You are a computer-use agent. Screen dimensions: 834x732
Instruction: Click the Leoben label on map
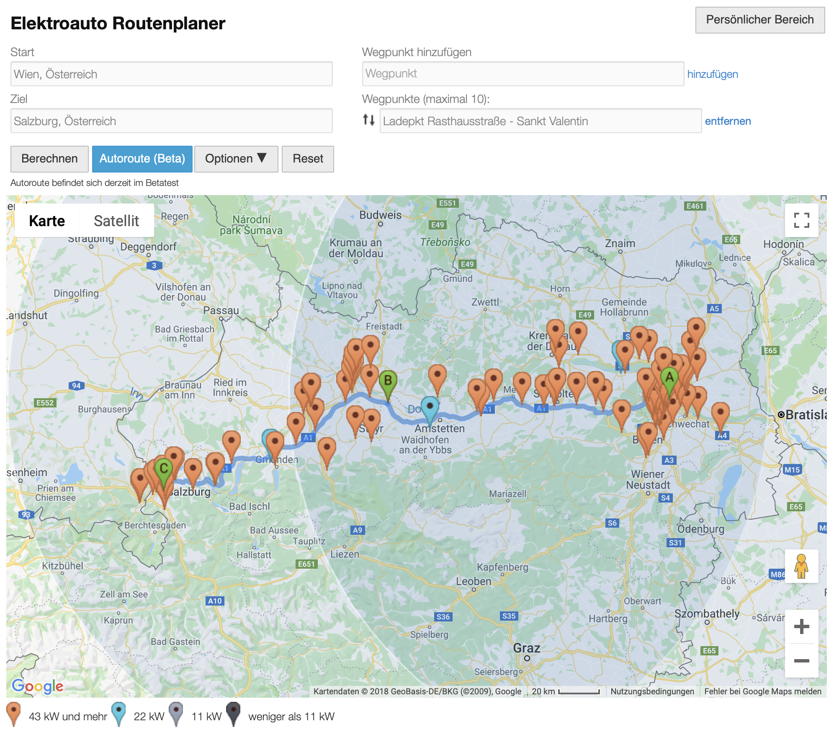click(x=474, y=581)
